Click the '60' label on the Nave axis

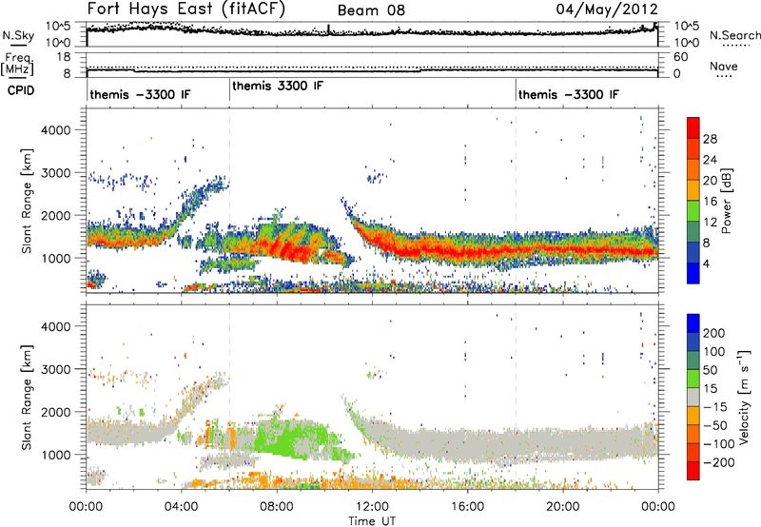point(680,57)
